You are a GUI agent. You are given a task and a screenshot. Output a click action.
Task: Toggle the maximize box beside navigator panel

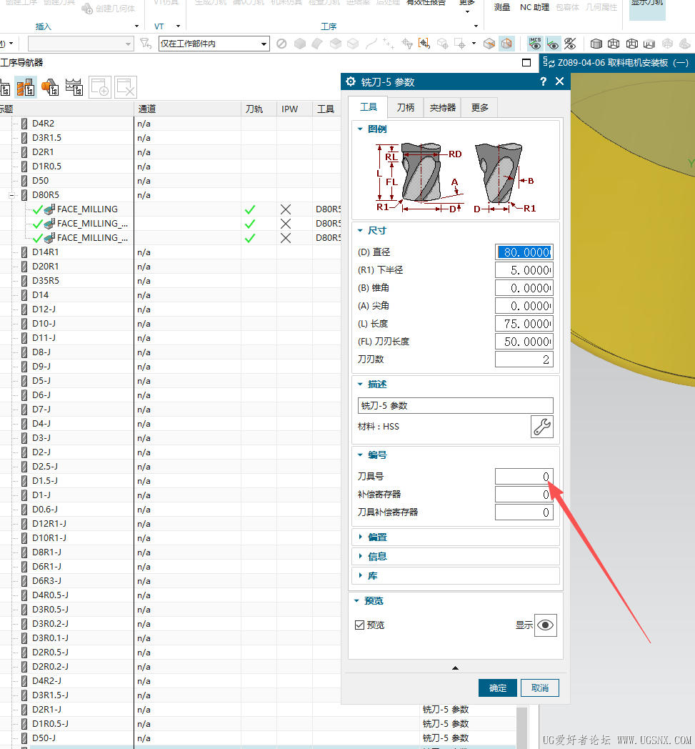[526, 62]
